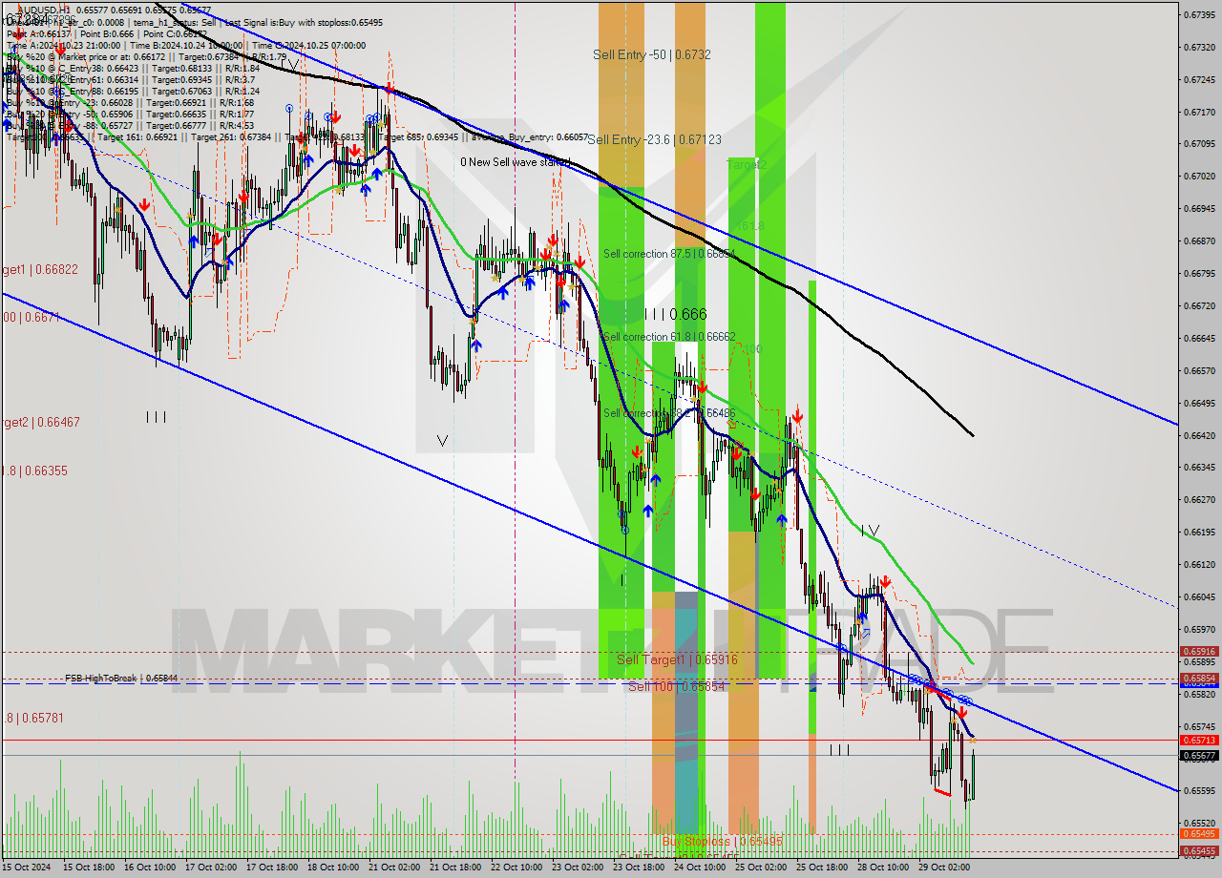
Task: Click the 'Sell Target1 | 0.65916' label
Action: click(x=677, y=659)
